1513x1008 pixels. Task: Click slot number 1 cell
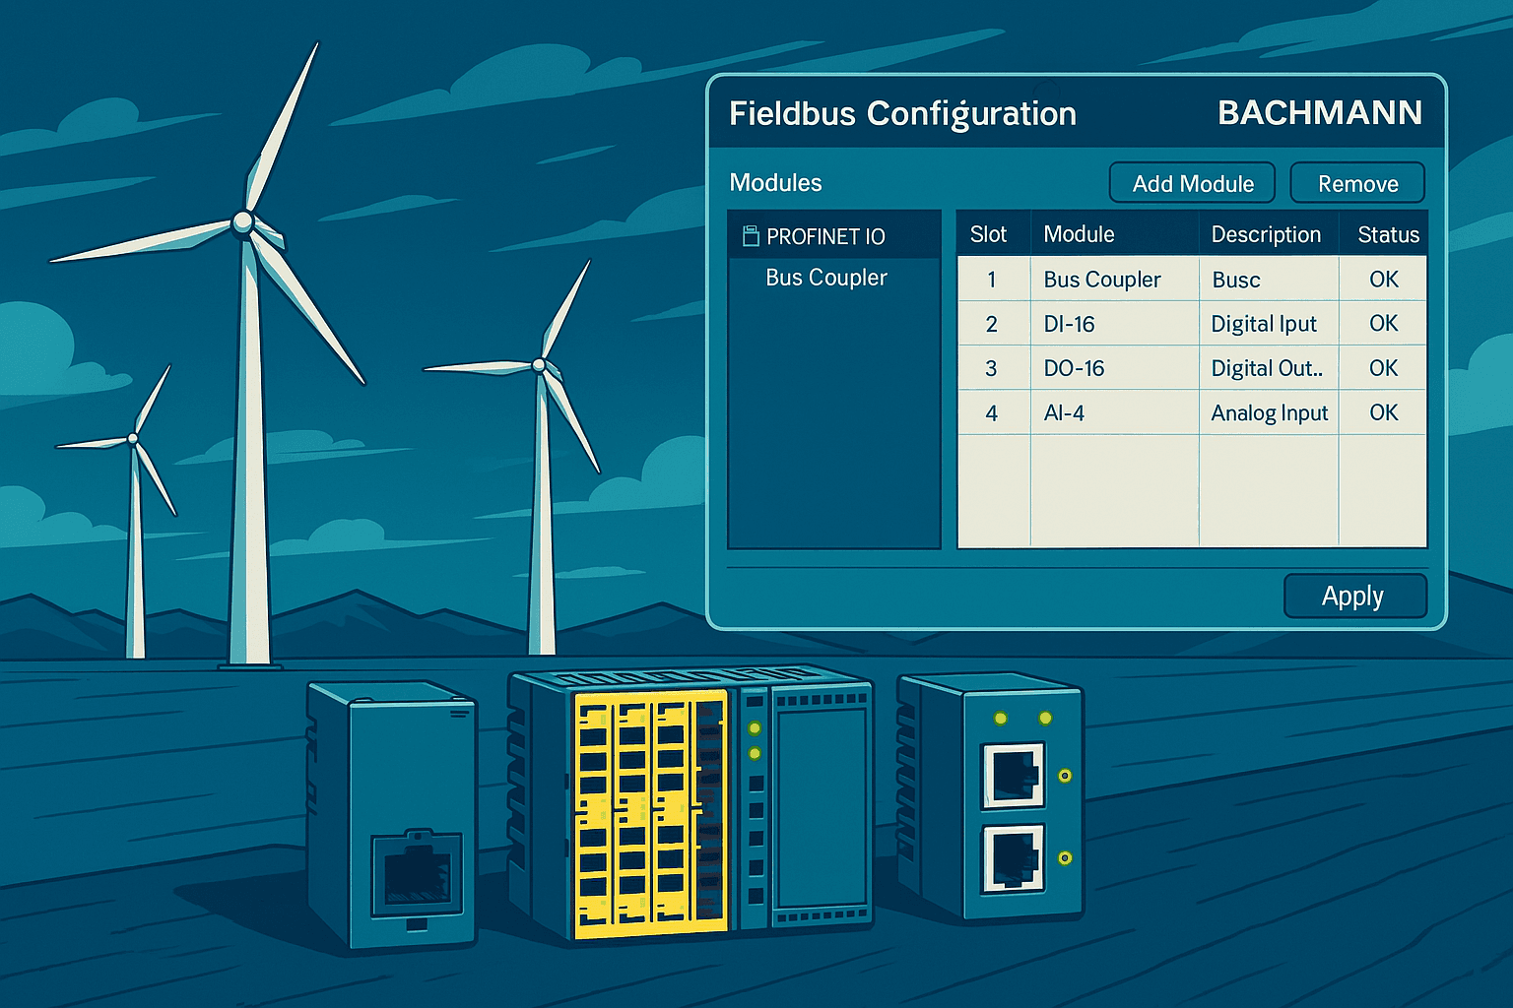point(993,280)
